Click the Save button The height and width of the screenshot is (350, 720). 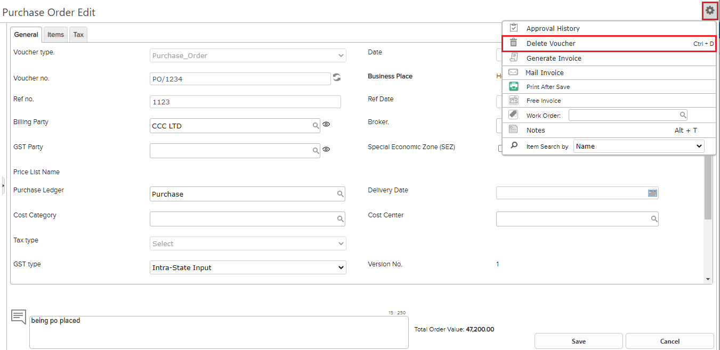pos(578,341)
